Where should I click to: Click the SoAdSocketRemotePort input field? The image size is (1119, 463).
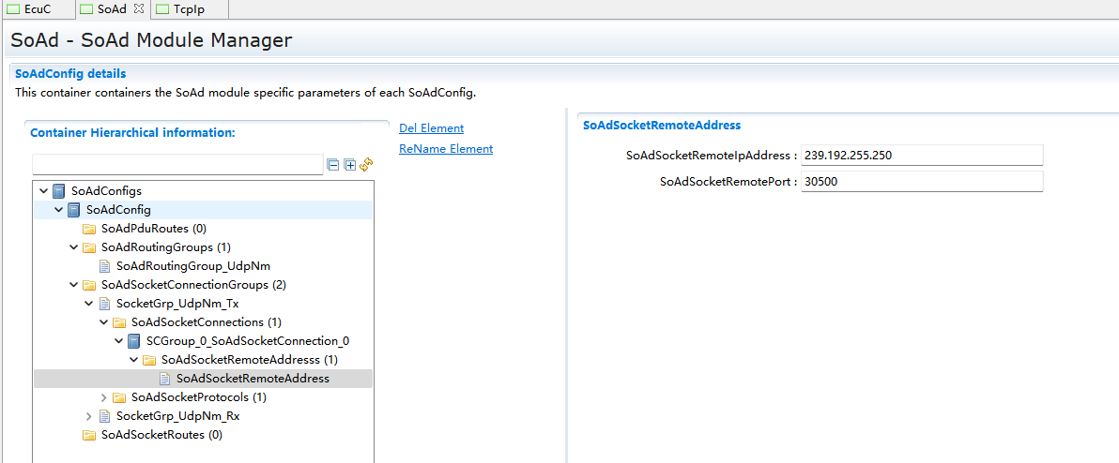pyautogui.click(x=921, y=182)
